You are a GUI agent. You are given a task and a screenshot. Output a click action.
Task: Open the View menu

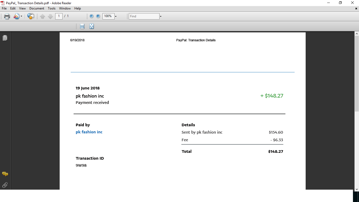point(22,8)
